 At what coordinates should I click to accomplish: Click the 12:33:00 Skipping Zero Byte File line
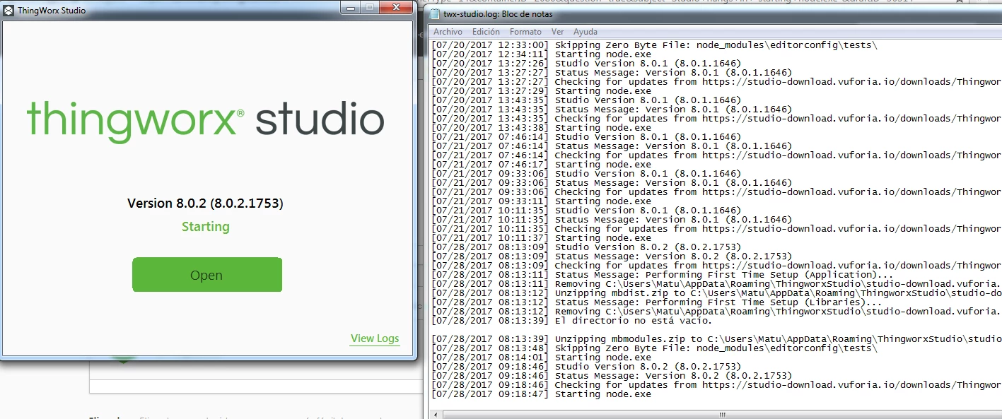point(654,45)
